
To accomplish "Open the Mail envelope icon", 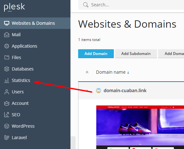I will pyautogui.click(x=7, y=35).
